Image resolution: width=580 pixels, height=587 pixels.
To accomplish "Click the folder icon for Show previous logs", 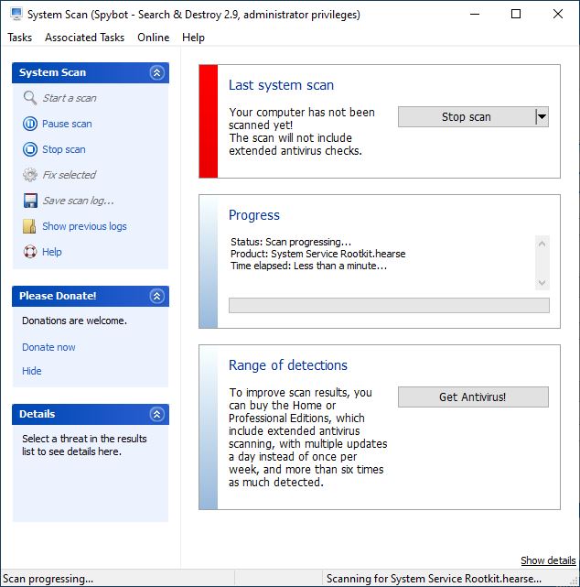I will coord(29,226).
